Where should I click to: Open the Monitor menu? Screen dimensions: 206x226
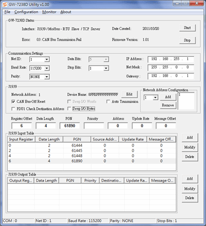[49, 12]
